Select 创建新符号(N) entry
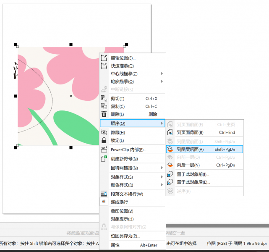This screenshot has width=269, height=252. 133,159
